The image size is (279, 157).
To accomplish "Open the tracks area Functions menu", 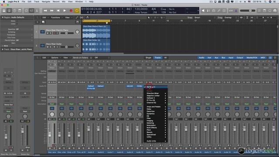I will tap(56, 17).
